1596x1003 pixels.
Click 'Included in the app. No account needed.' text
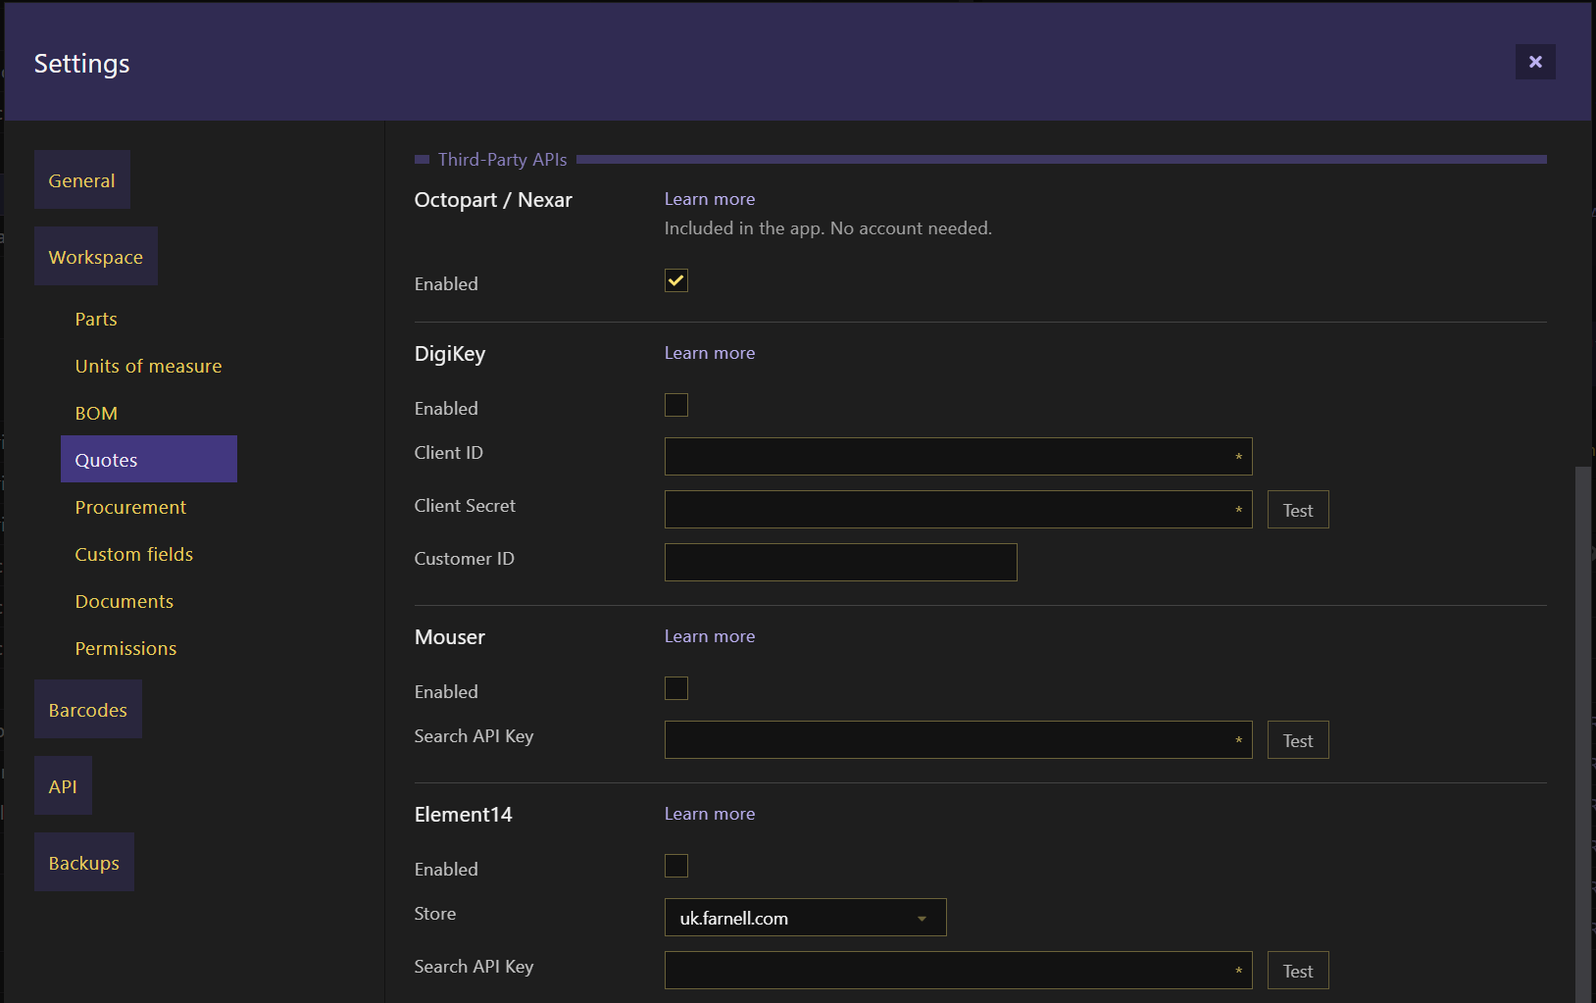828,228
